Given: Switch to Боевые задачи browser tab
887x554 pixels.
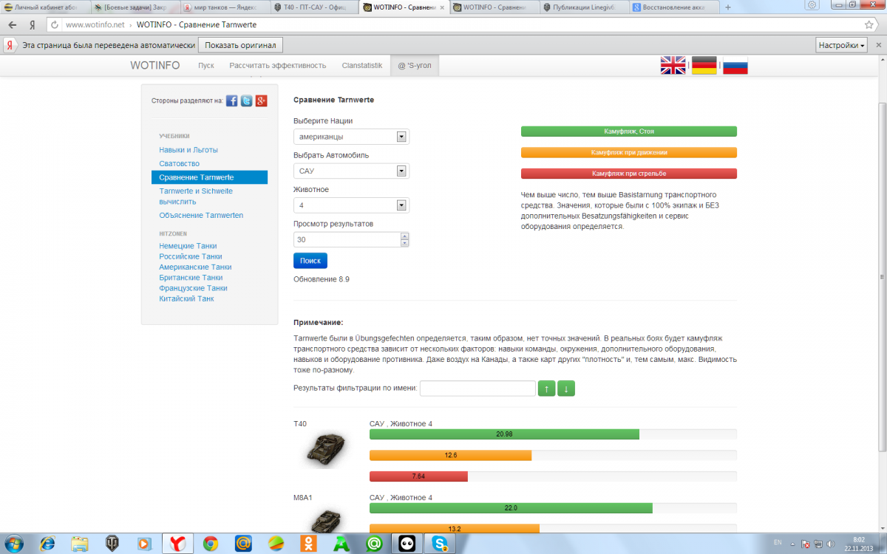Looking at the screenshot, I should pos(135,7).
